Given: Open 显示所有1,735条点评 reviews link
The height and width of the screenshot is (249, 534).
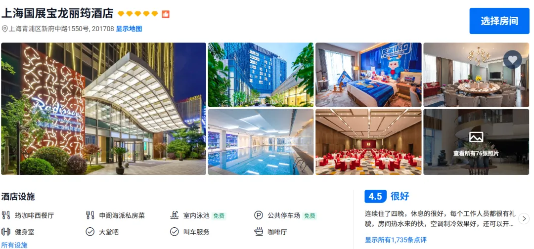Looking at the screenshot, I should (x=396, y=240).
